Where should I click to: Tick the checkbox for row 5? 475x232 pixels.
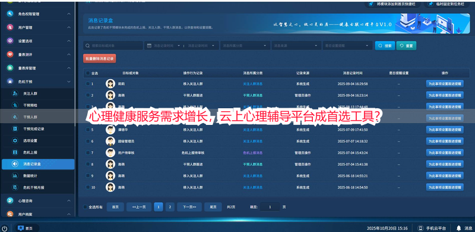coord(88,130)
